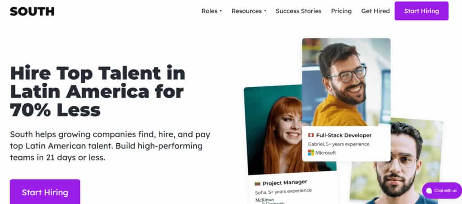Select the McKinsey & Company logo

coord(270,200)
